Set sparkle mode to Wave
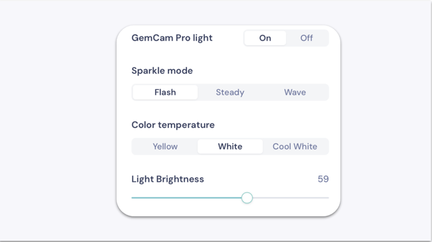Image resolution: width=432 pixels, height=242 pixels. pos(295,92)
